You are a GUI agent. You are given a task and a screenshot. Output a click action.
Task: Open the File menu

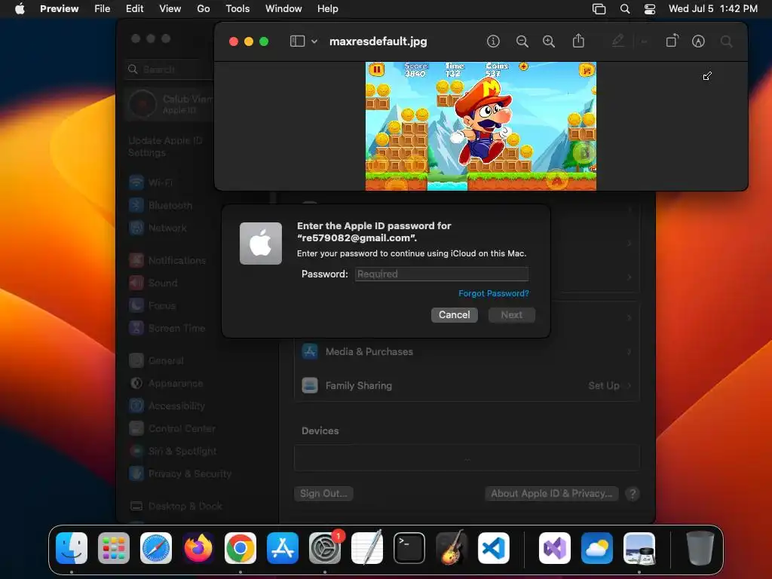pyautogui.click(x=102, y=9)
